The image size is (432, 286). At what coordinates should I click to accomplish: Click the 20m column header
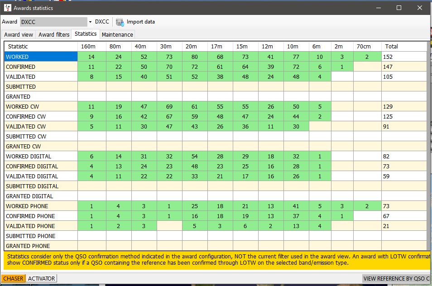(x=195, y=47)
